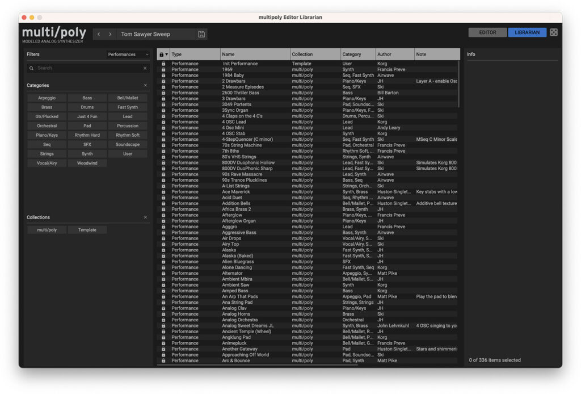The width and height of the screenshot is (581, 394).
Task: Switch to the LIBRARIAN tab
Action: click(527, 32)
